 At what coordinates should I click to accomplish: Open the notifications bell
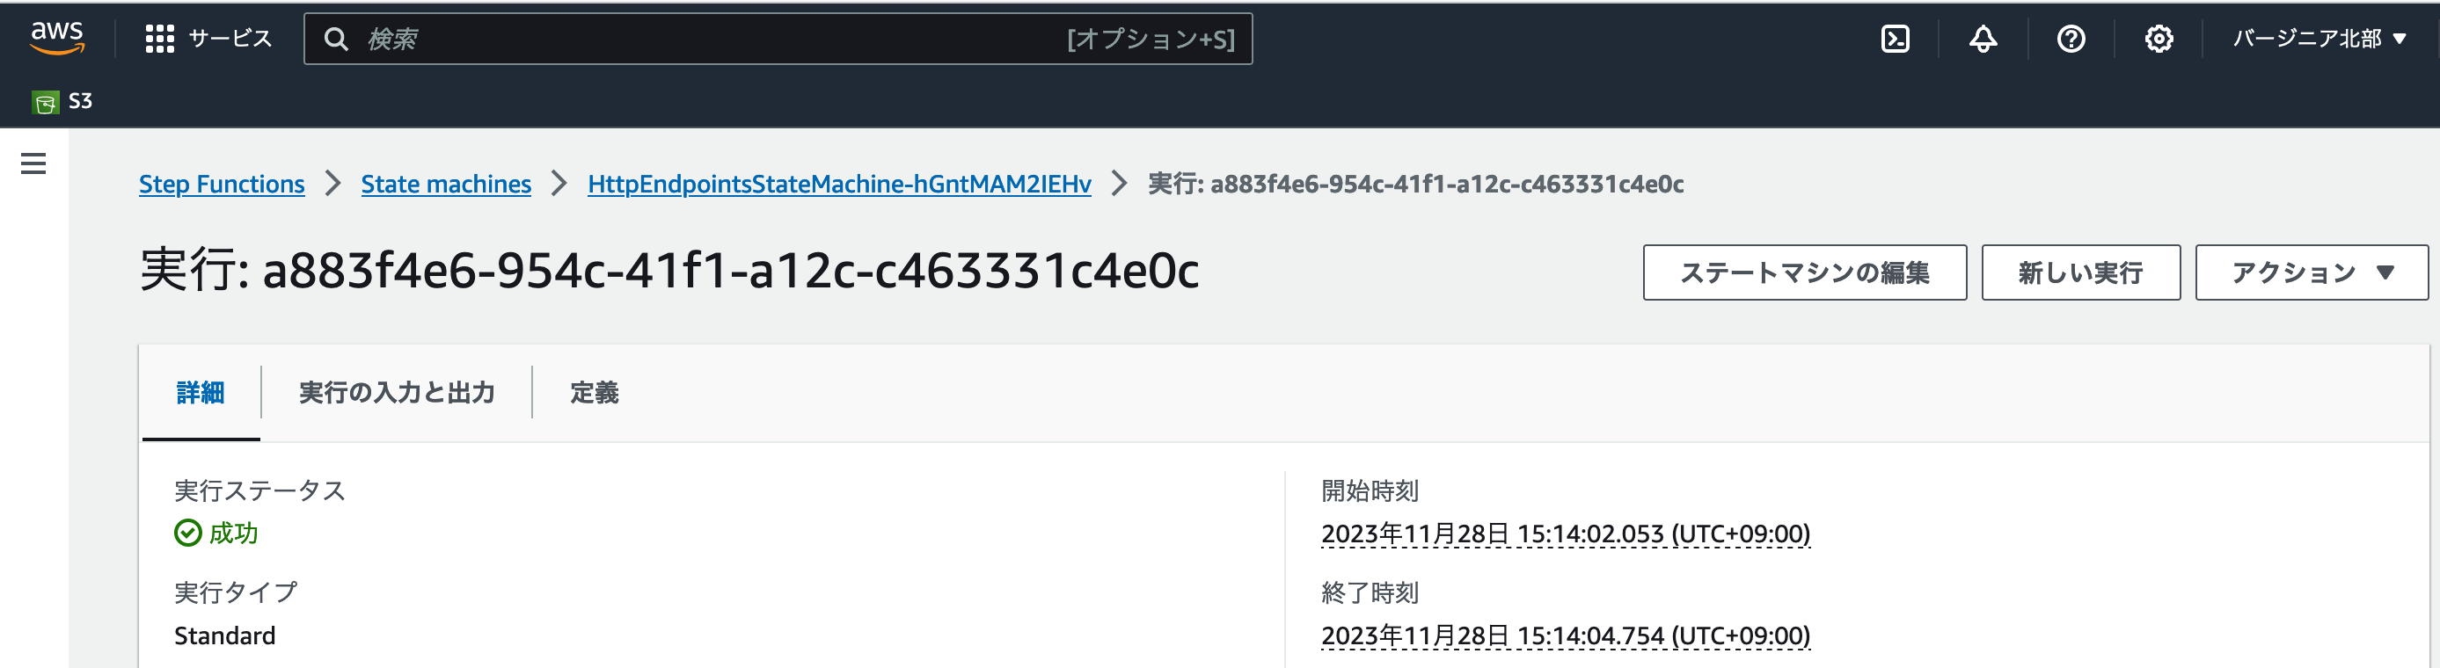point(1983,38)
